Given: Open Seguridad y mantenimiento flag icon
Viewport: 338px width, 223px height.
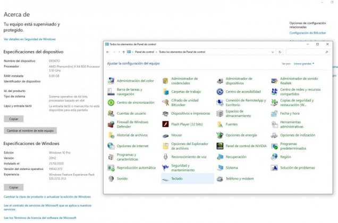Looking at the screenshot, I should click(165, 168).
